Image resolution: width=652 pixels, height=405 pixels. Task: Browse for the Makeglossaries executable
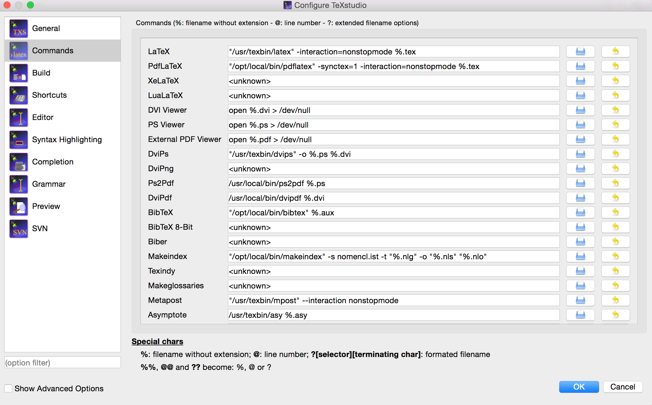click(x=580, y=286)
